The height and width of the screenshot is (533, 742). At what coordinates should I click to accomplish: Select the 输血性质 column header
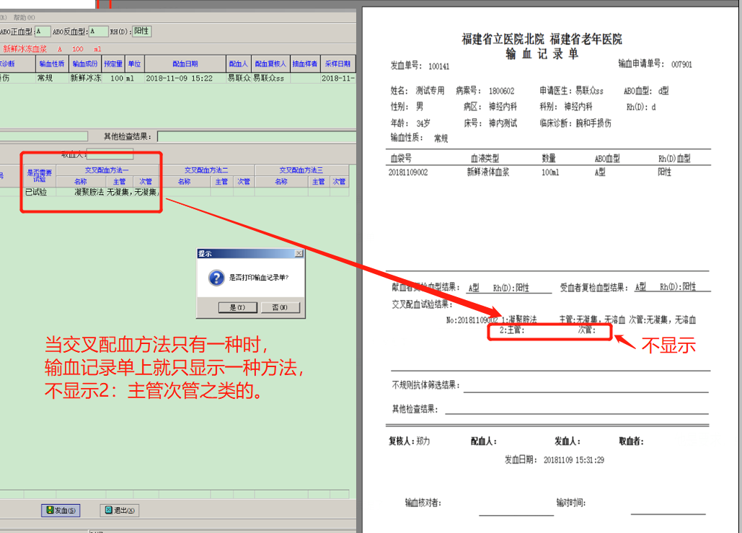[52, 64]
